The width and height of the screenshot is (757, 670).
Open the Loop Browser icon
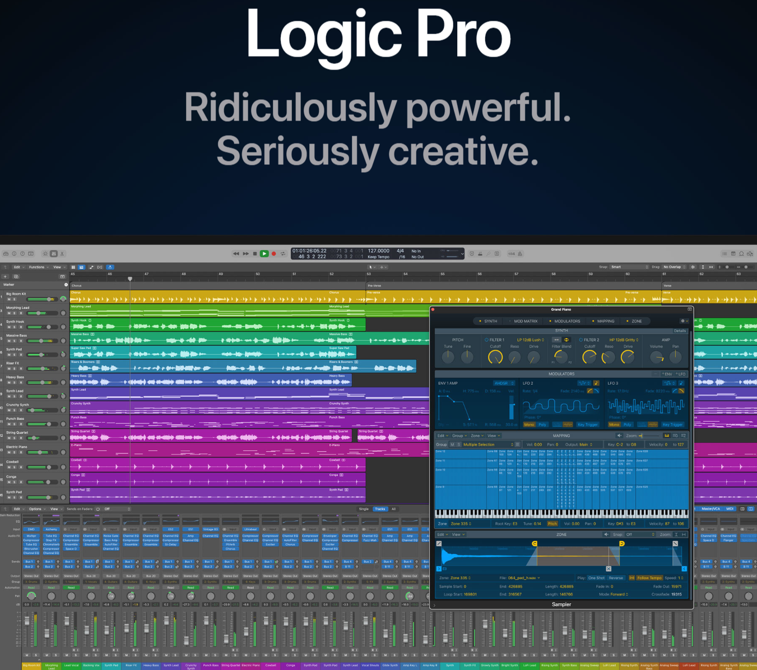[741, 254]
